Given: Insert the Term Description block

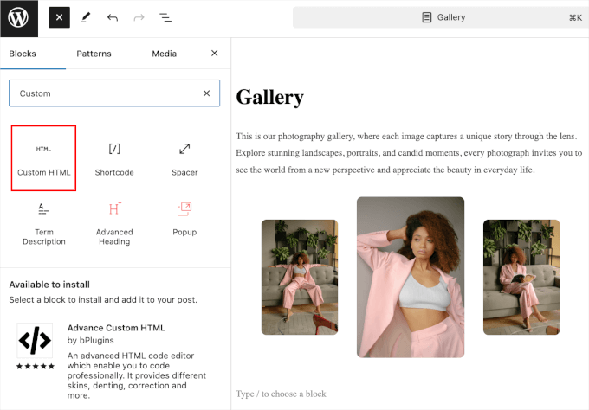Looking at the screenshot, I should pos(44,224).
